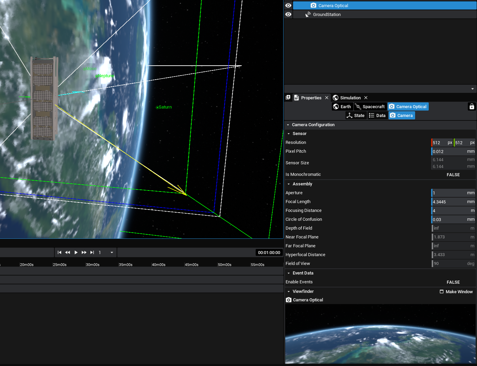Click the Earth breadcrumb button
Viewport: 477px width, 366px height.
(x=342, y=106)
